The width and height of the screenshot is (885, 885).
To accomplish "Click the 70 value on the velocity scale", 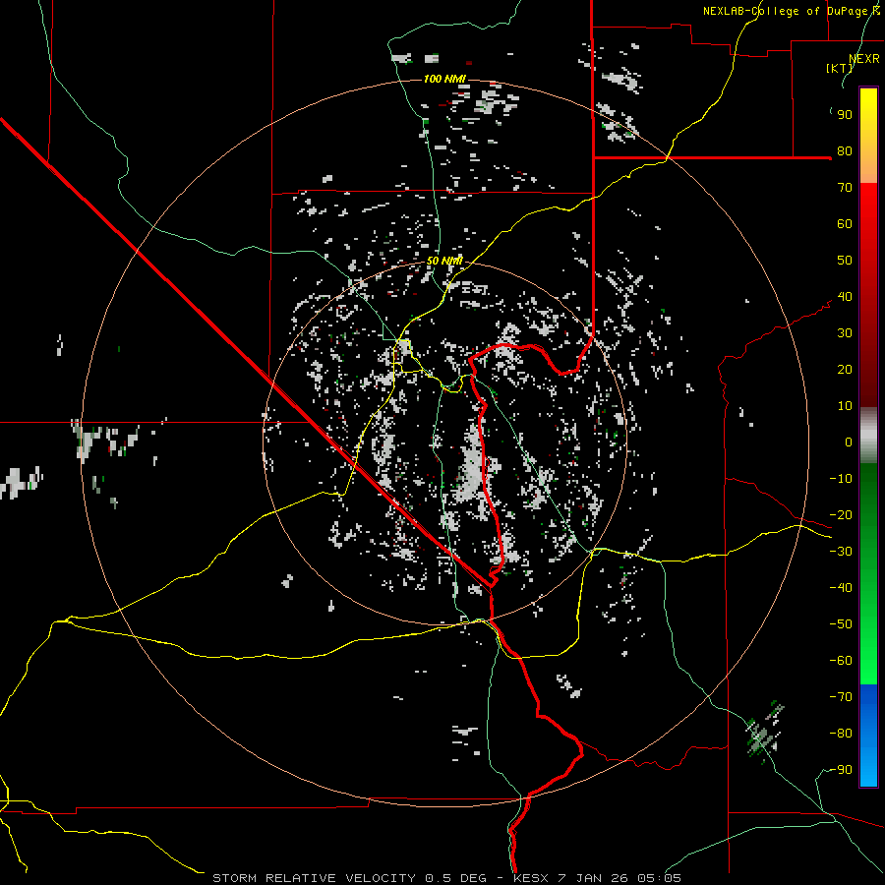I will (x=845, y=188).
